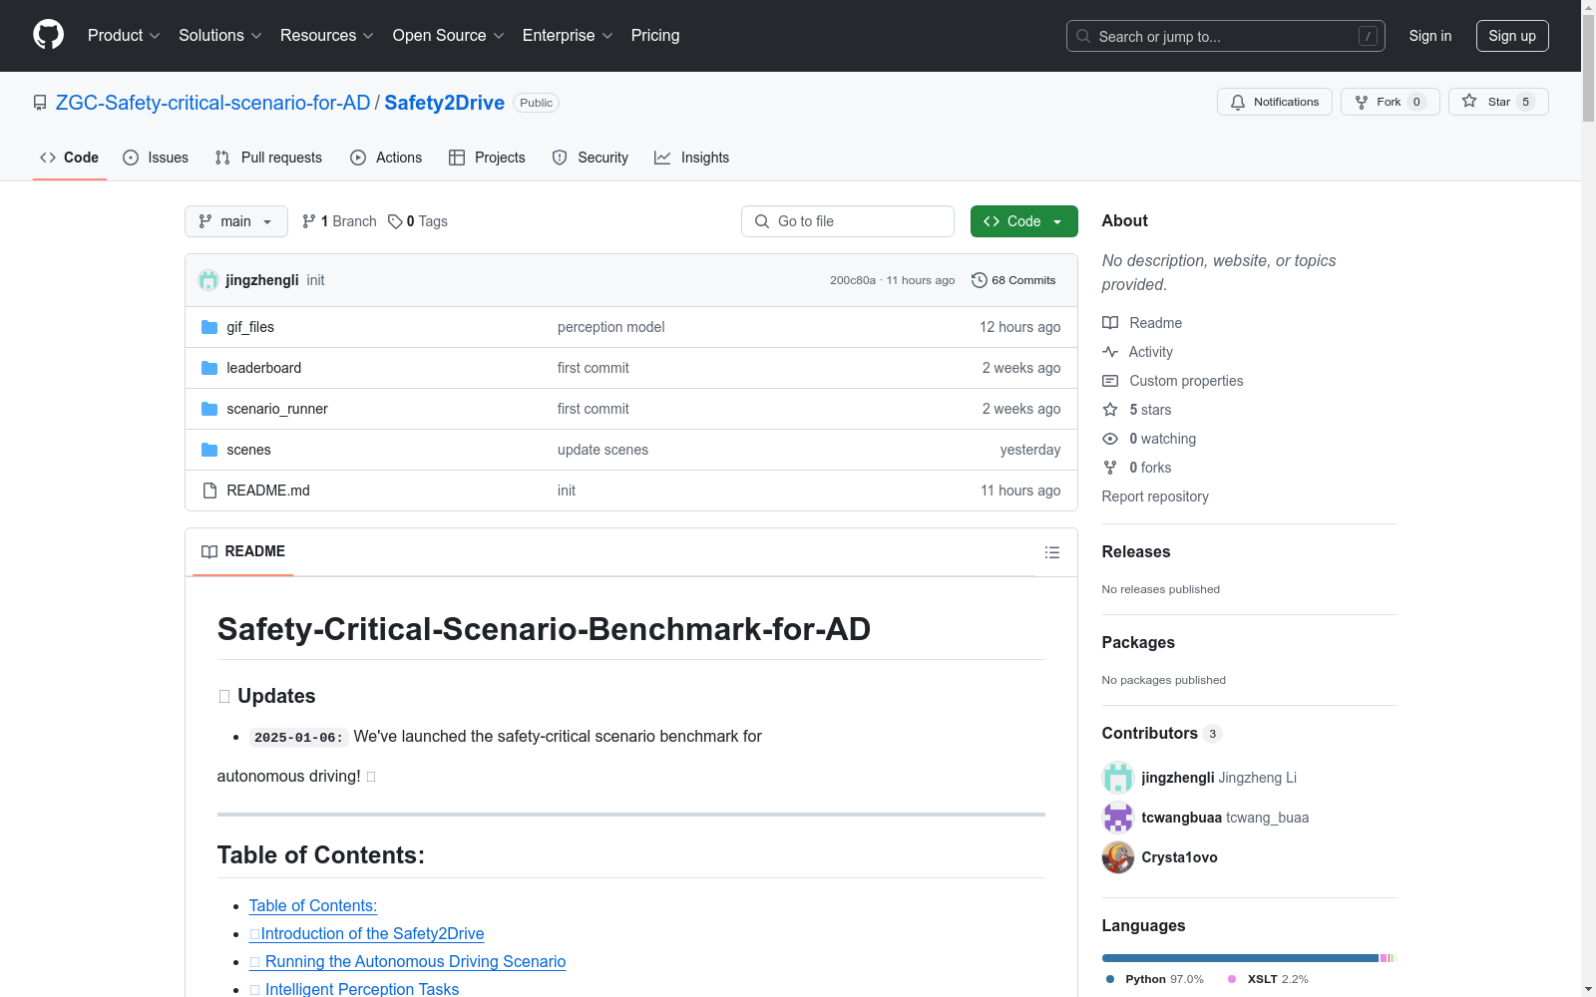
Task: Select the Code tab
Action: (70, 158)
